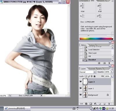Screen dimensions: 116x111
Task: Open the History panel flyout menu
Action: pos(113,45)
